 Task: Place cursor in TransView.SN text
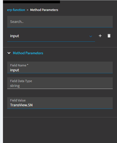coord(22,105)
